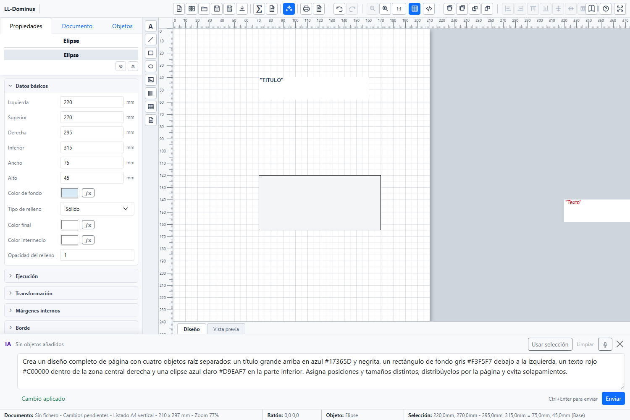Click the Opacidad del relleno field
The image size is (630, 420).
97,255
